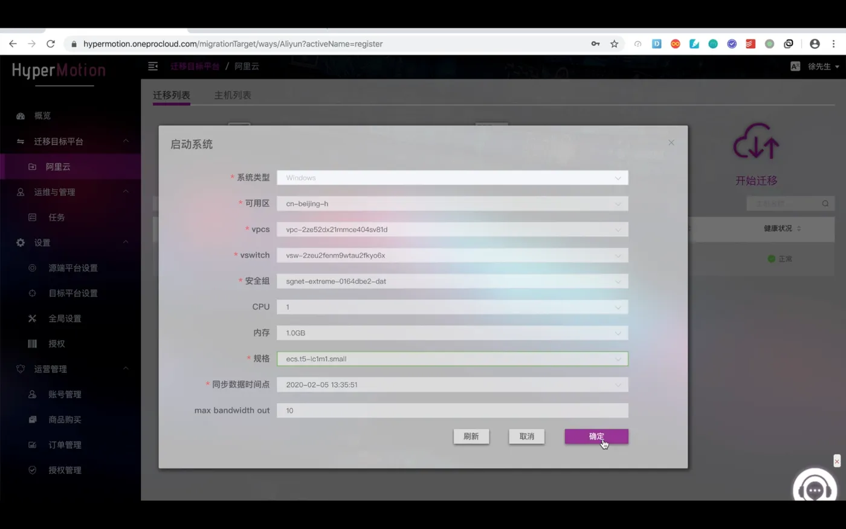Open the 系统类型 Windows dropdown

point(452,178)
